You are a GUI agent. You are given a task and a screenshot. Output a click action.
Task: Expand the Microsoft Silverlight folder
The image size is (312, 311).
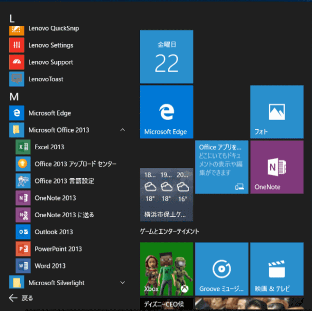click(123, 283)
